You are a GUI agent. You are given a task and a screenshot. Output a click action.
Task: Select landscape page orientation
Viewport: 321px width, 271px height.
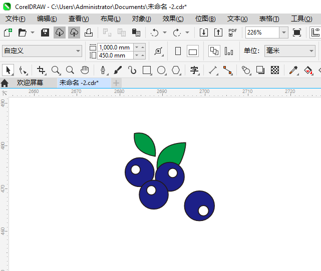coord(193,51)
